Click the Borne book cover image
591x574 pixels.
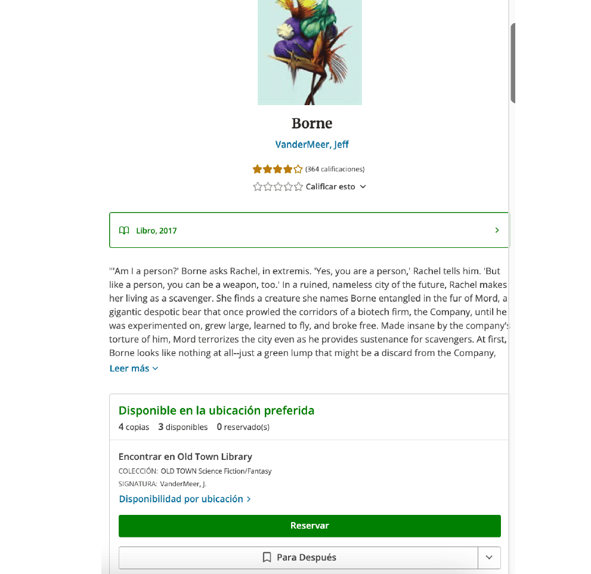310,52
